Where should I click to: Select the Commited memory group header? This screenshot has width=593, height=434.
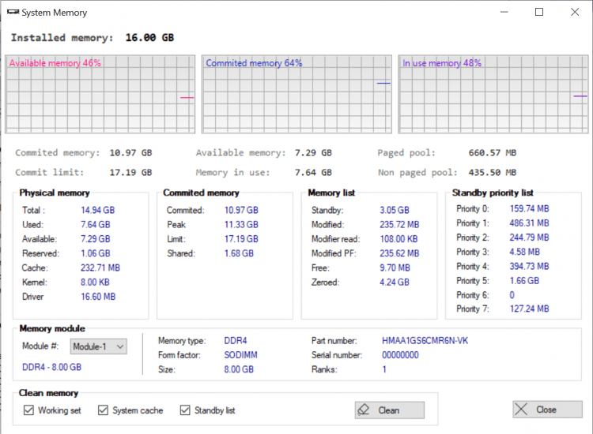201,193
